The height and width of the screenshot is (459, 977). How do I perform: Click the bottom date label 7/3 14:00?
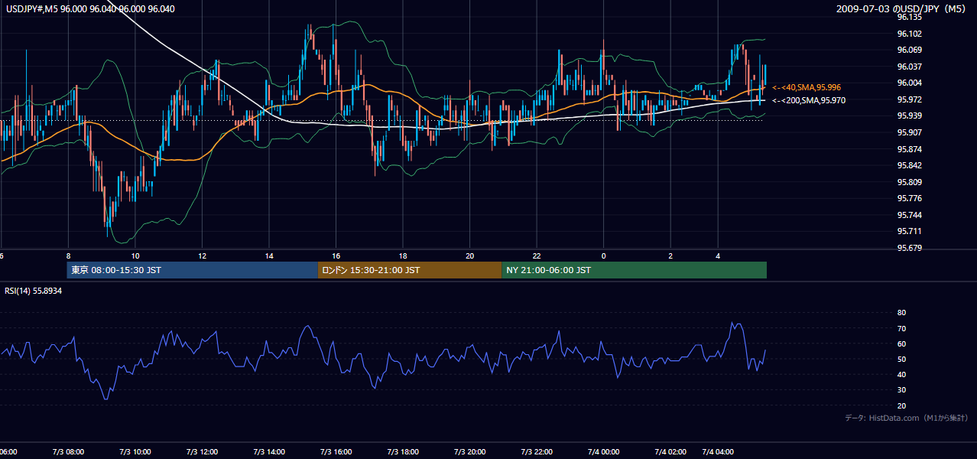coord(268,452)
